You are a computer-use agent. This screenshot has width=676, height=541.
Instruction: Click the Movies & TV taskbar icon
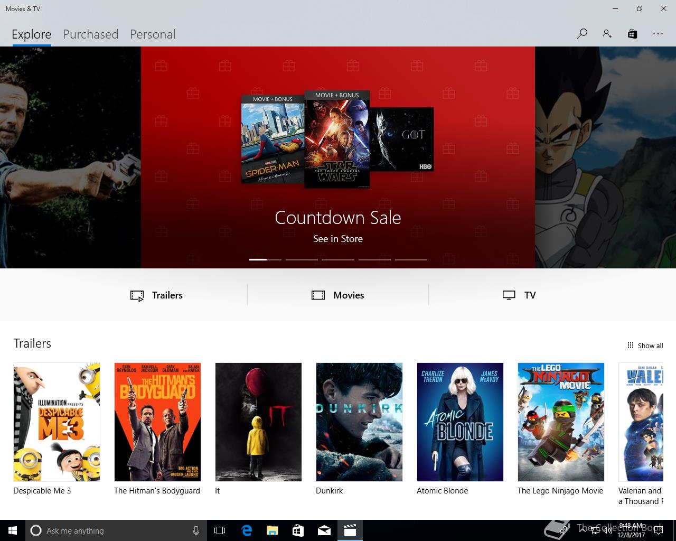(350, 530)
